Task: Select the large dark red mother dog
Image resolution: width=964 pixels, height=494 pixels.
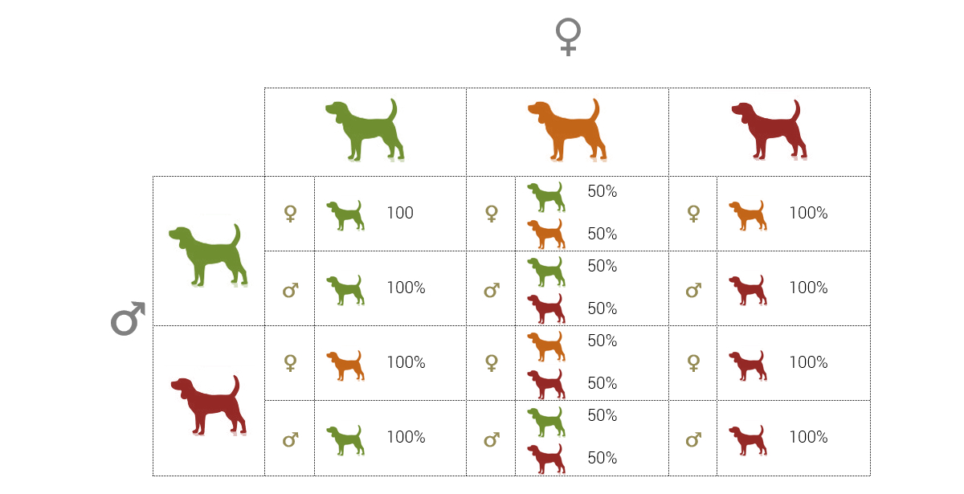Action: point(770,130)
